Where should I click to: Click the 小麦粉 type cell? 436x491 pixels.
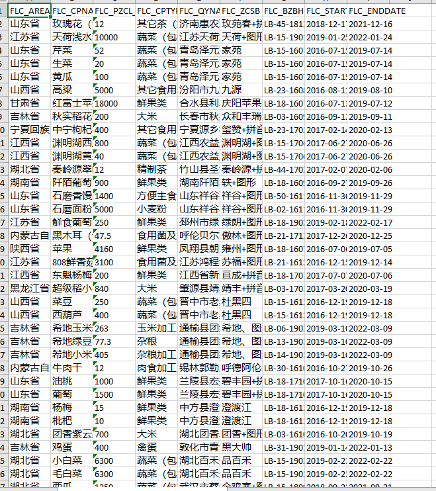tap(157, 209)
